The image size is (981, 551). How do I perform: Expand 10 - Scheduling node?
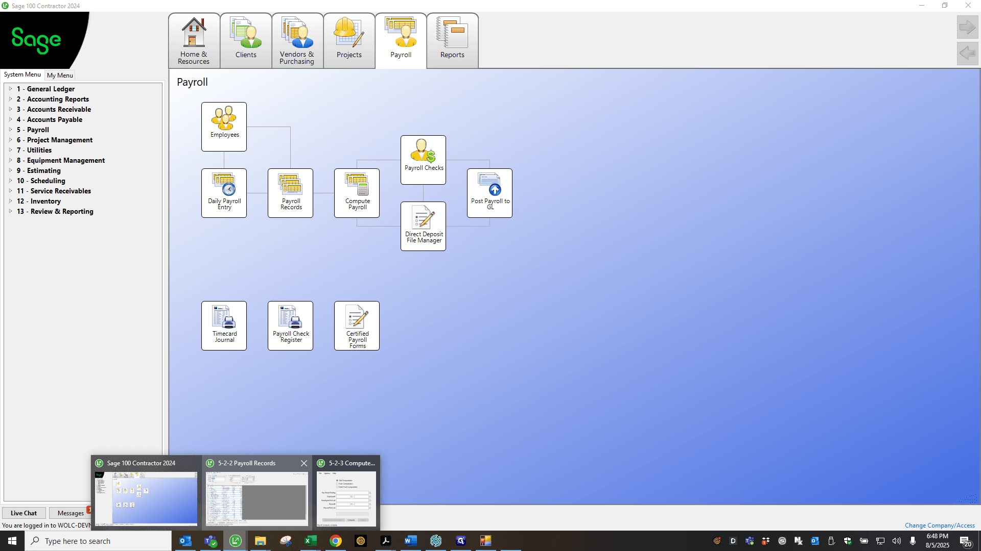click(x=10, y=181)
